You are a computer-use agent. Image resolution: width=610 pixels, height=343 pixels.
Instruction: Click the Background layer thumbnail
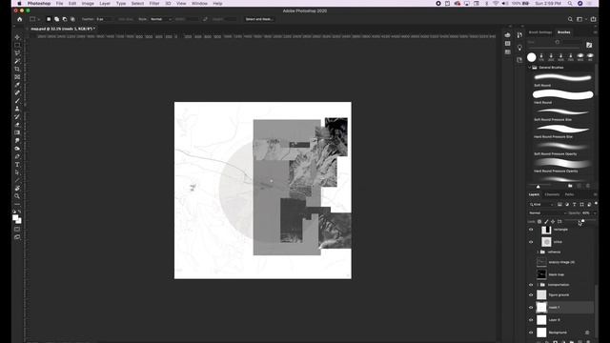tap(541, 333)
